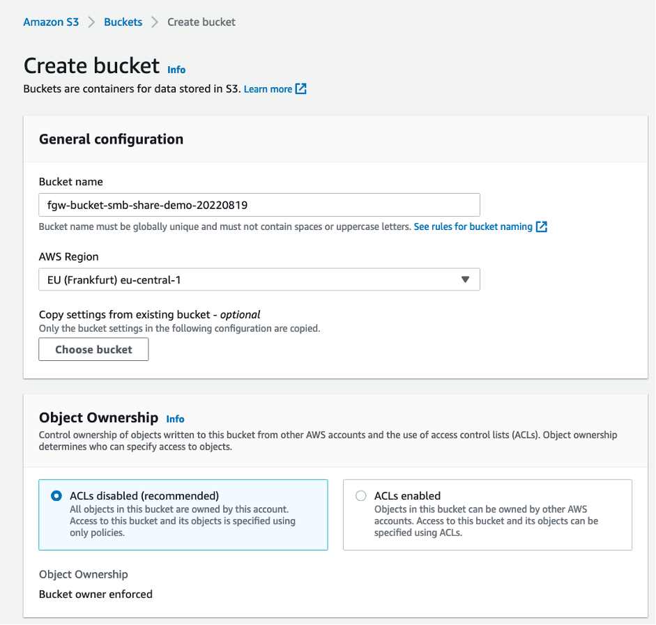Click the Choose bucket button

coord(93,349)
